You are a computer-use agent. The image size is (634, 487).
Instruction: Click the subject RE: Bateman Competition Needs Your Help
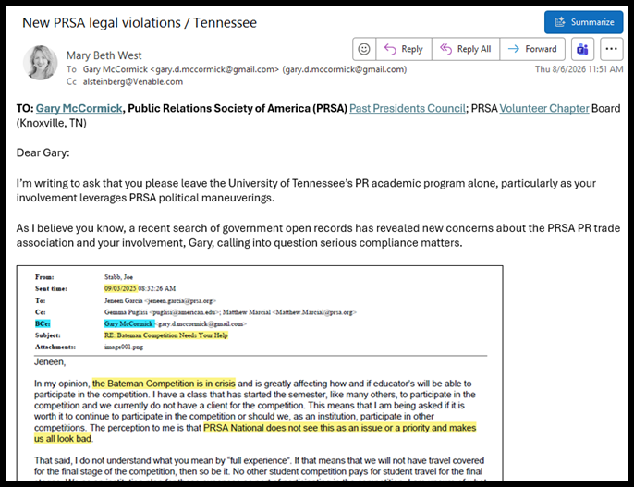coord(166,335)
